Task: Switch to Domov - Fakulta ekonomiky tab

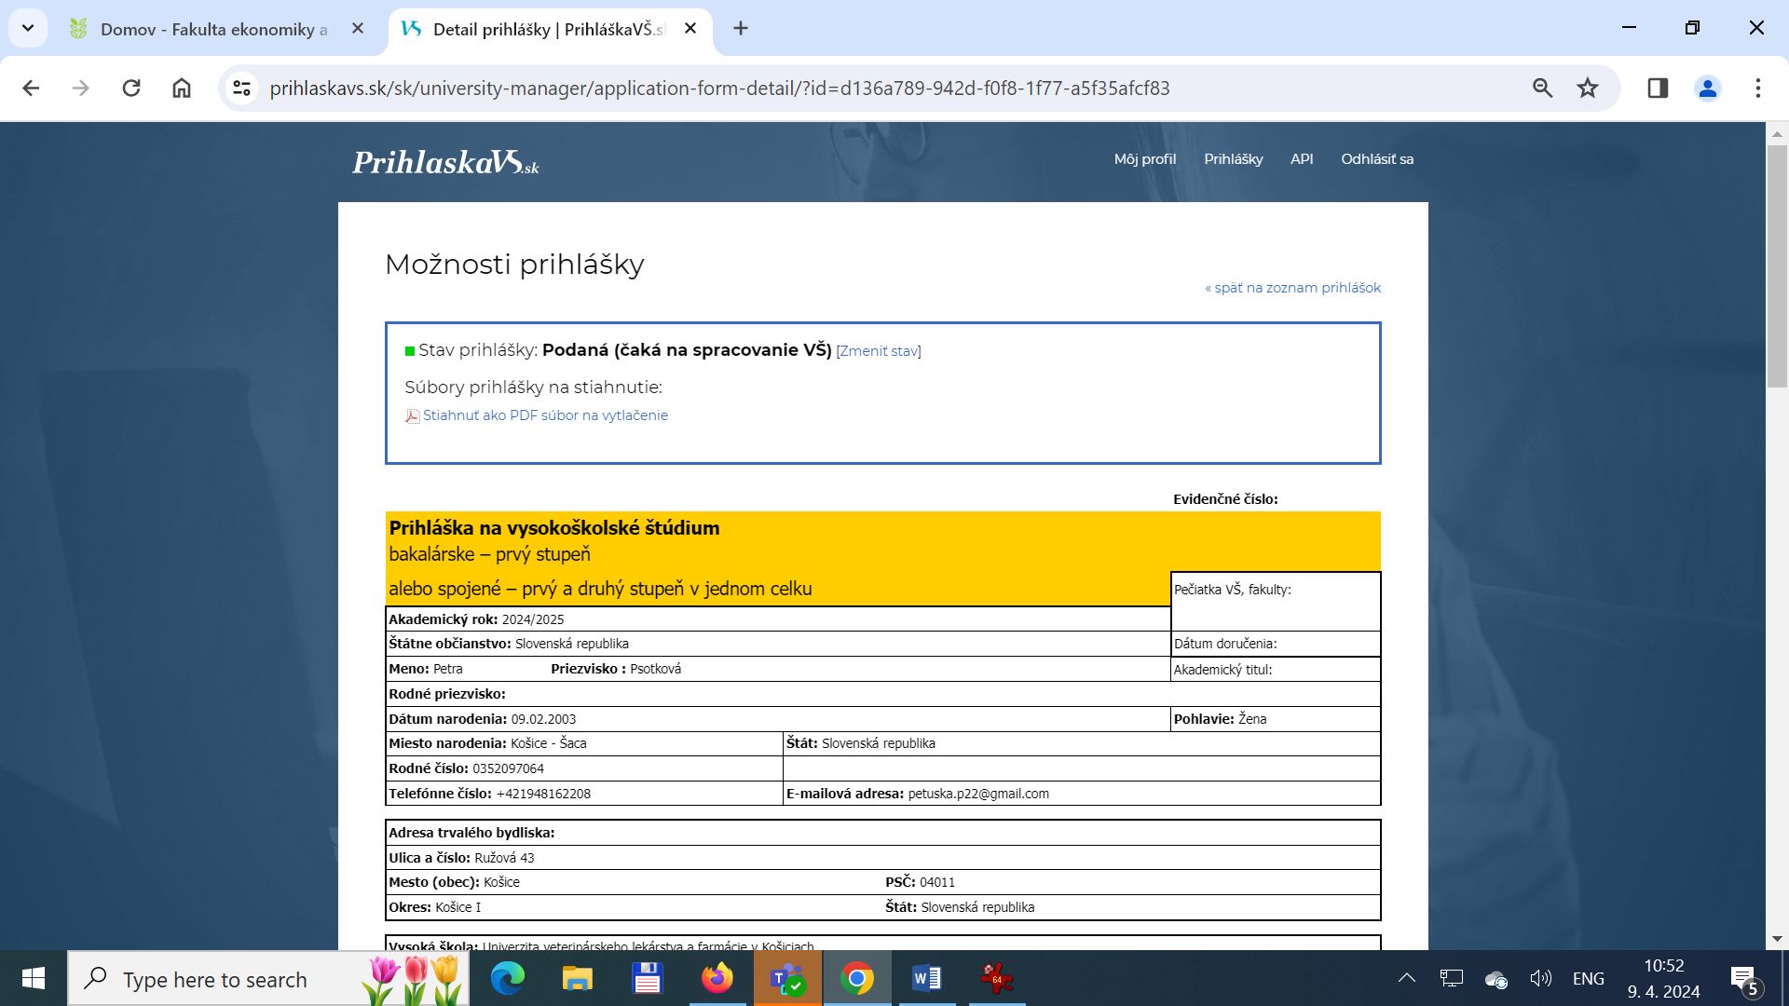Action: tap(213, 29)
